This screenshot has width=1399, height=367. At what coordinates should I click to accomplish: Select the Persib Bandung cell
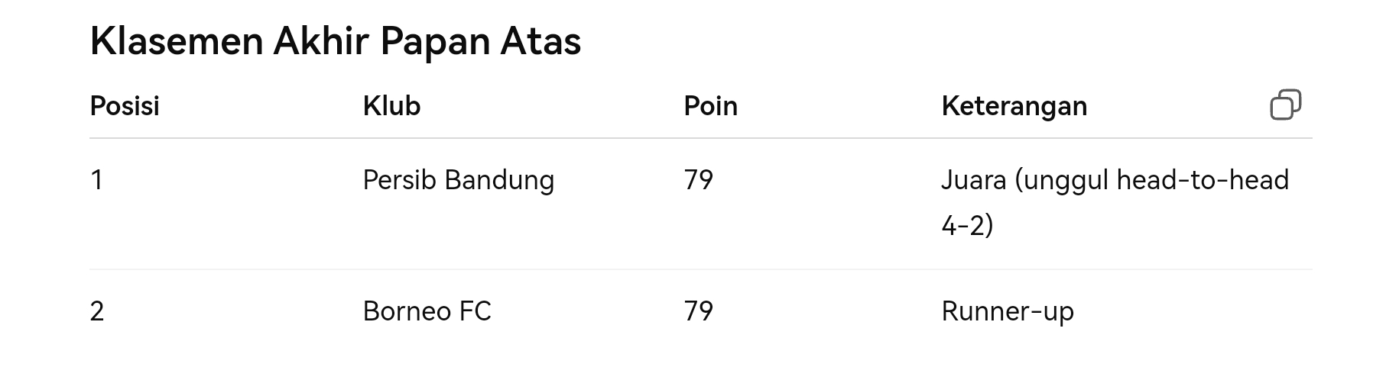458,181
